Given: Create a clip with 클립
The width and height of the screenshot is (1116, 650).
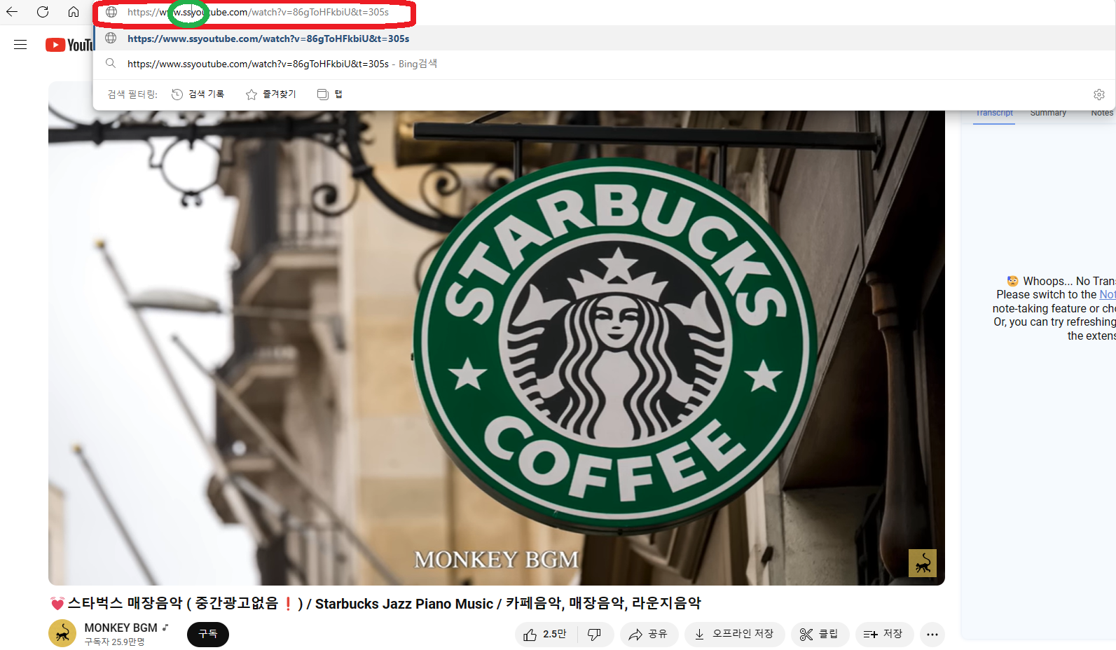Looking at the screenshot, I should coord(820,635).
